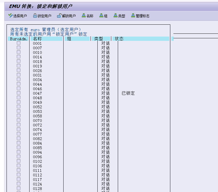Tick the EuroAdm checkbox for user 0044
Screen dimensions: 218x192
[x=19, y=84]
